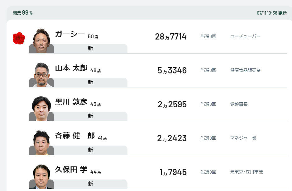Screen dimensions: 292x191
Task: Click the 元東京・立川市議 occupation text
Action: coord(247,172)
